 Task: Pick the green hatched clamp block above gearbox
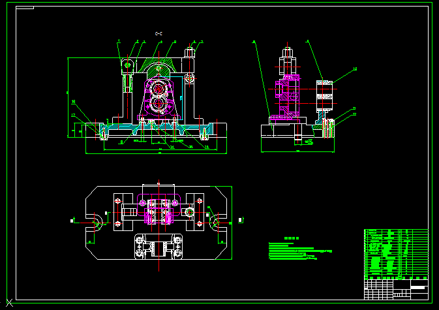(x=159, y=68)
